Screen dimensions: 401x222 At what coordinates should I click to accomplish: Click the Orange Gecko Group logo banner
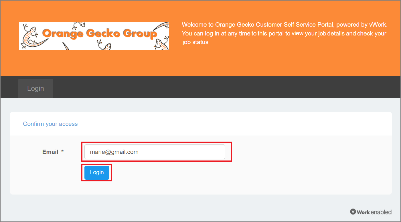click(94, 36)
